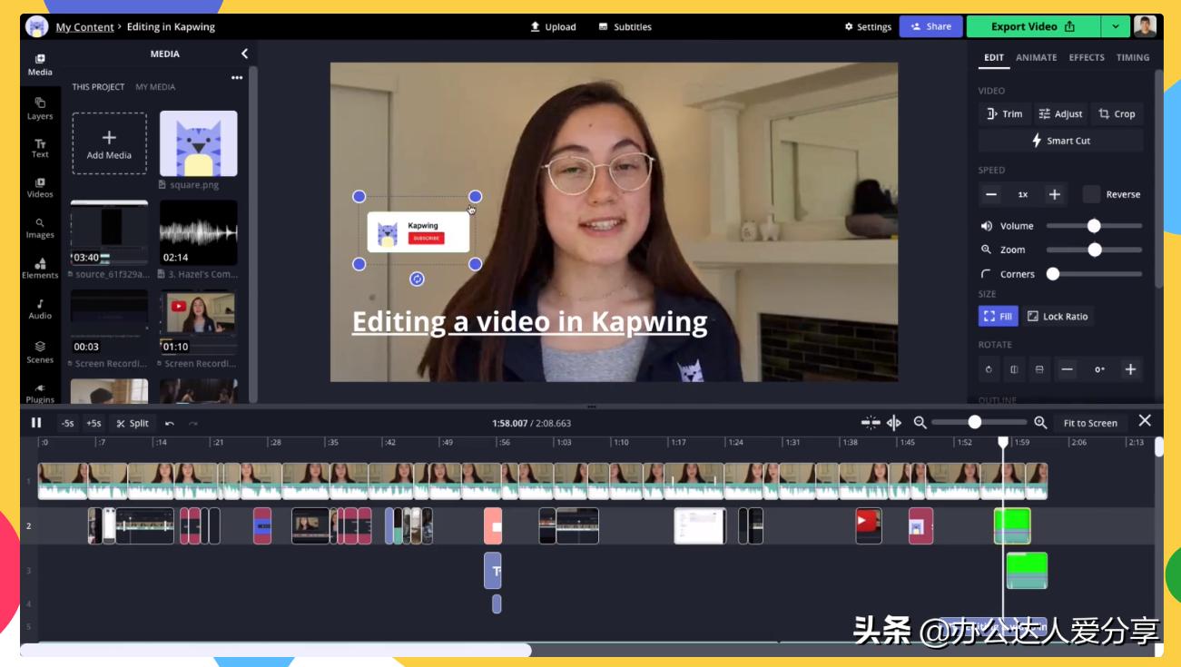Viewport: 1181px width, 667px height.
Task: Open the Scenes panel in sidebar
Action: point(40,352)
